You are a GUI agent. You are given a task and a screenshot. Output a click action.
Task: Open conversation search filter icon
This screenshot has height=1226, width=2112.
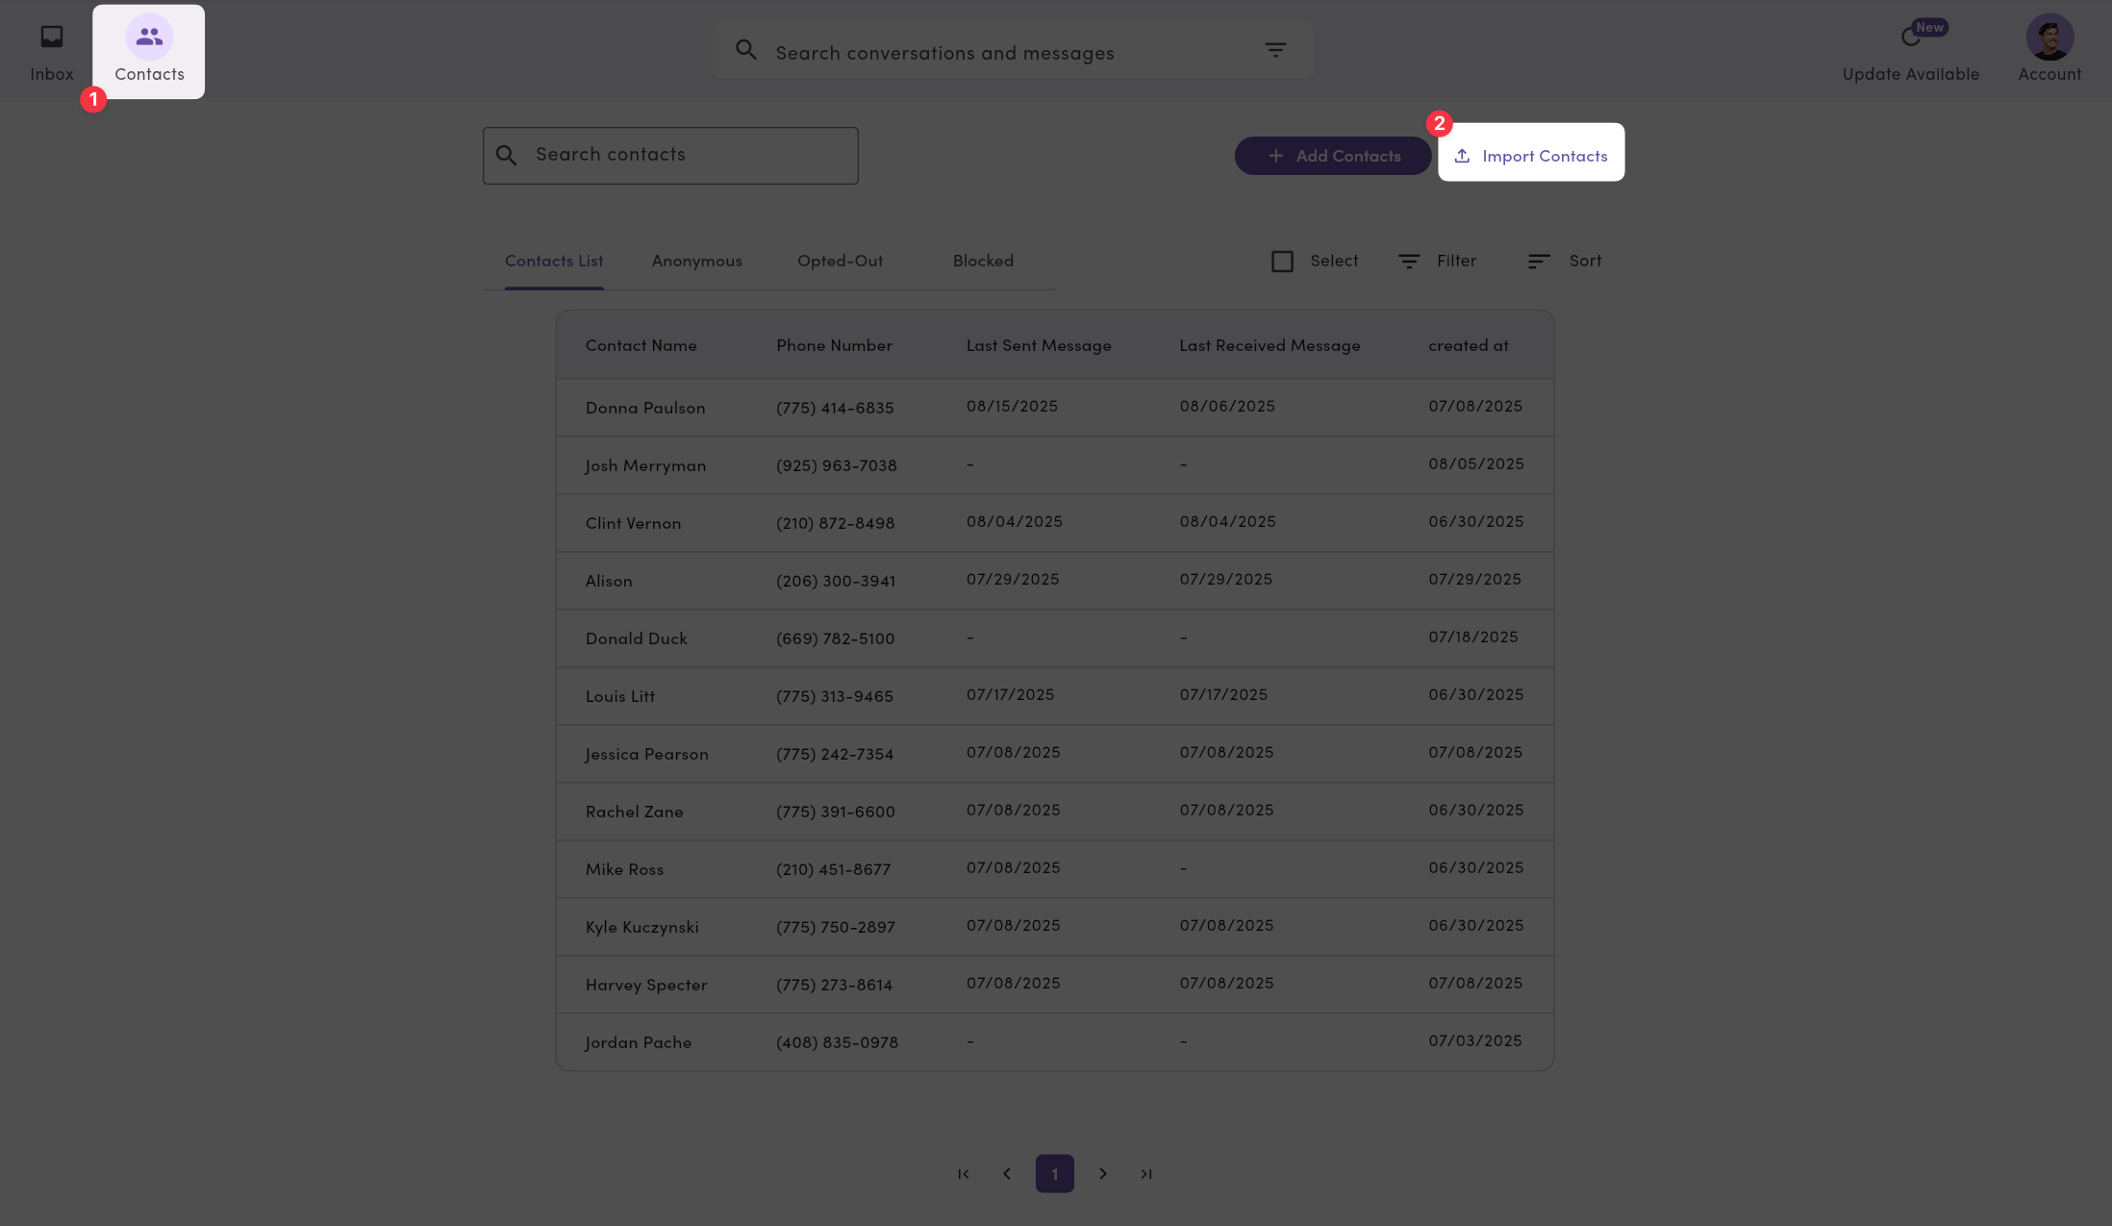pos(1275,50)
